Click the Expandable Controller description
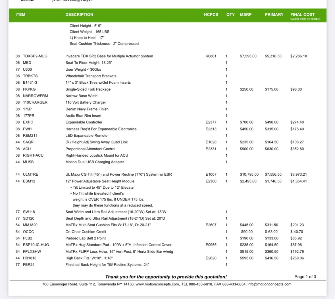The height and width of the screenshot is (299, 335). pos(84,122)
